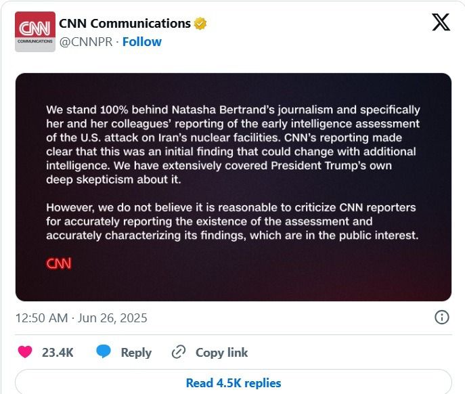Click the blue reply speech bubble icon
465x394 pixels.
tap(104, 351)
